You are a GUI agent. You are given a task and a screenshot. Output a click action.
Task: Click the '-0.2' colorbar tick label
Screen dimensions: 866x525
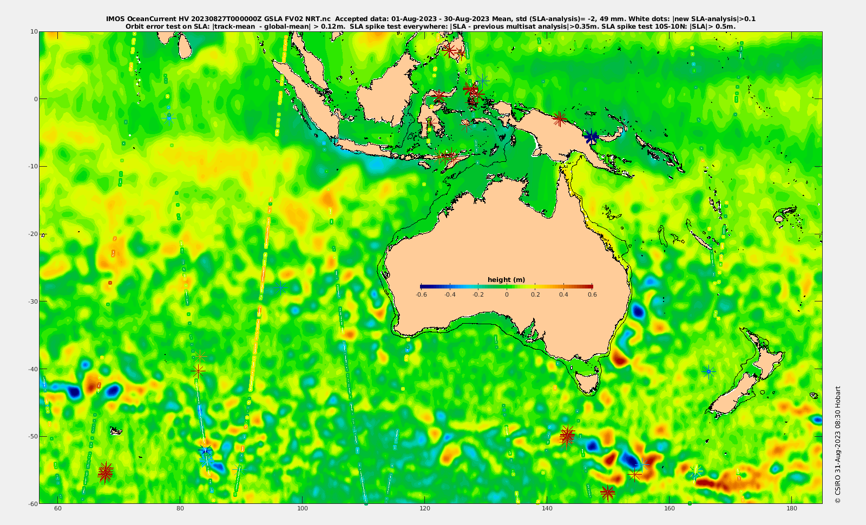(x=478, y=294)
